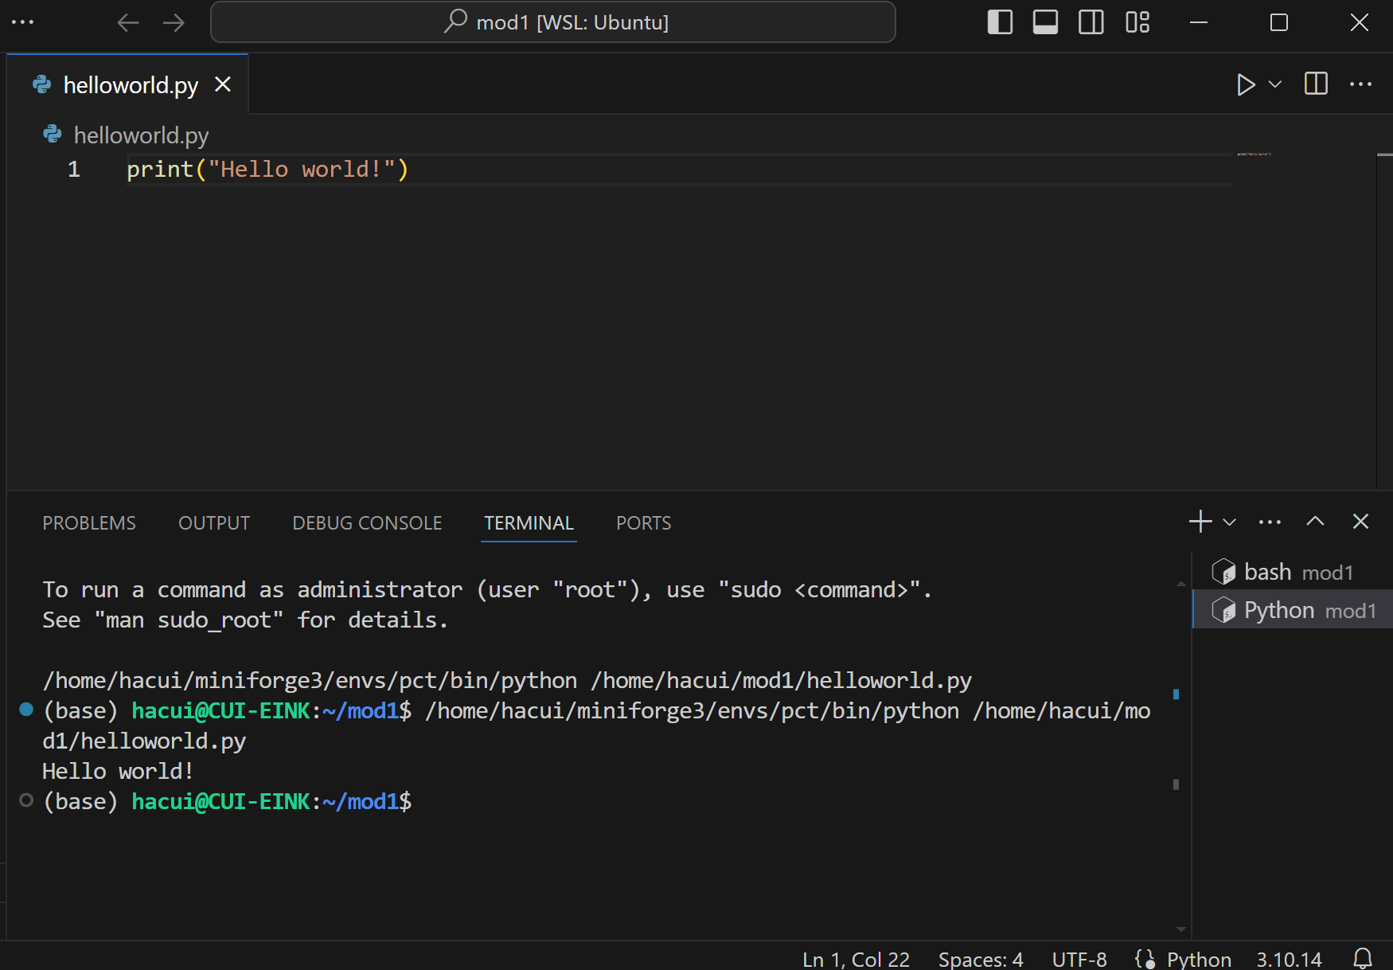Open the title bar ellipsis menu

[22, 22]
